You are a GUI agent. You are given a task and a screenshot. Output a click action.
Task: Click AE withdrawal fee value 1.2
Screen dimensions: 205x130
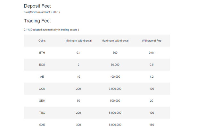(x=152, y=77)
